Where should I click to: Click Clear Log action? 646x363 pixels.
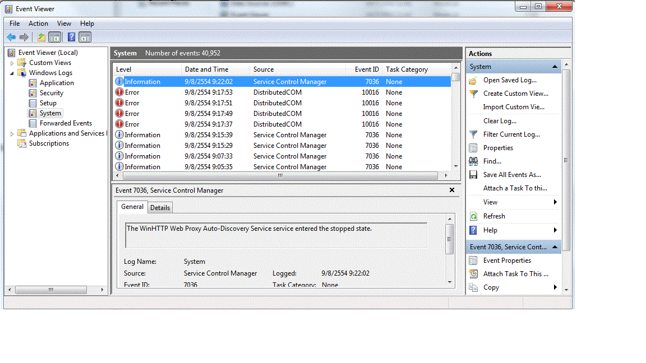[500, 121]
